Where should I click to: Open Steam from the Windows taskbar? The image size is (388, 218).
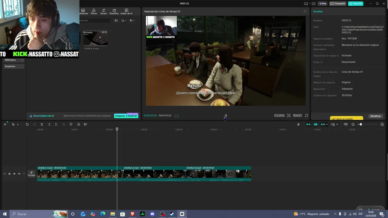pos(172,214)
